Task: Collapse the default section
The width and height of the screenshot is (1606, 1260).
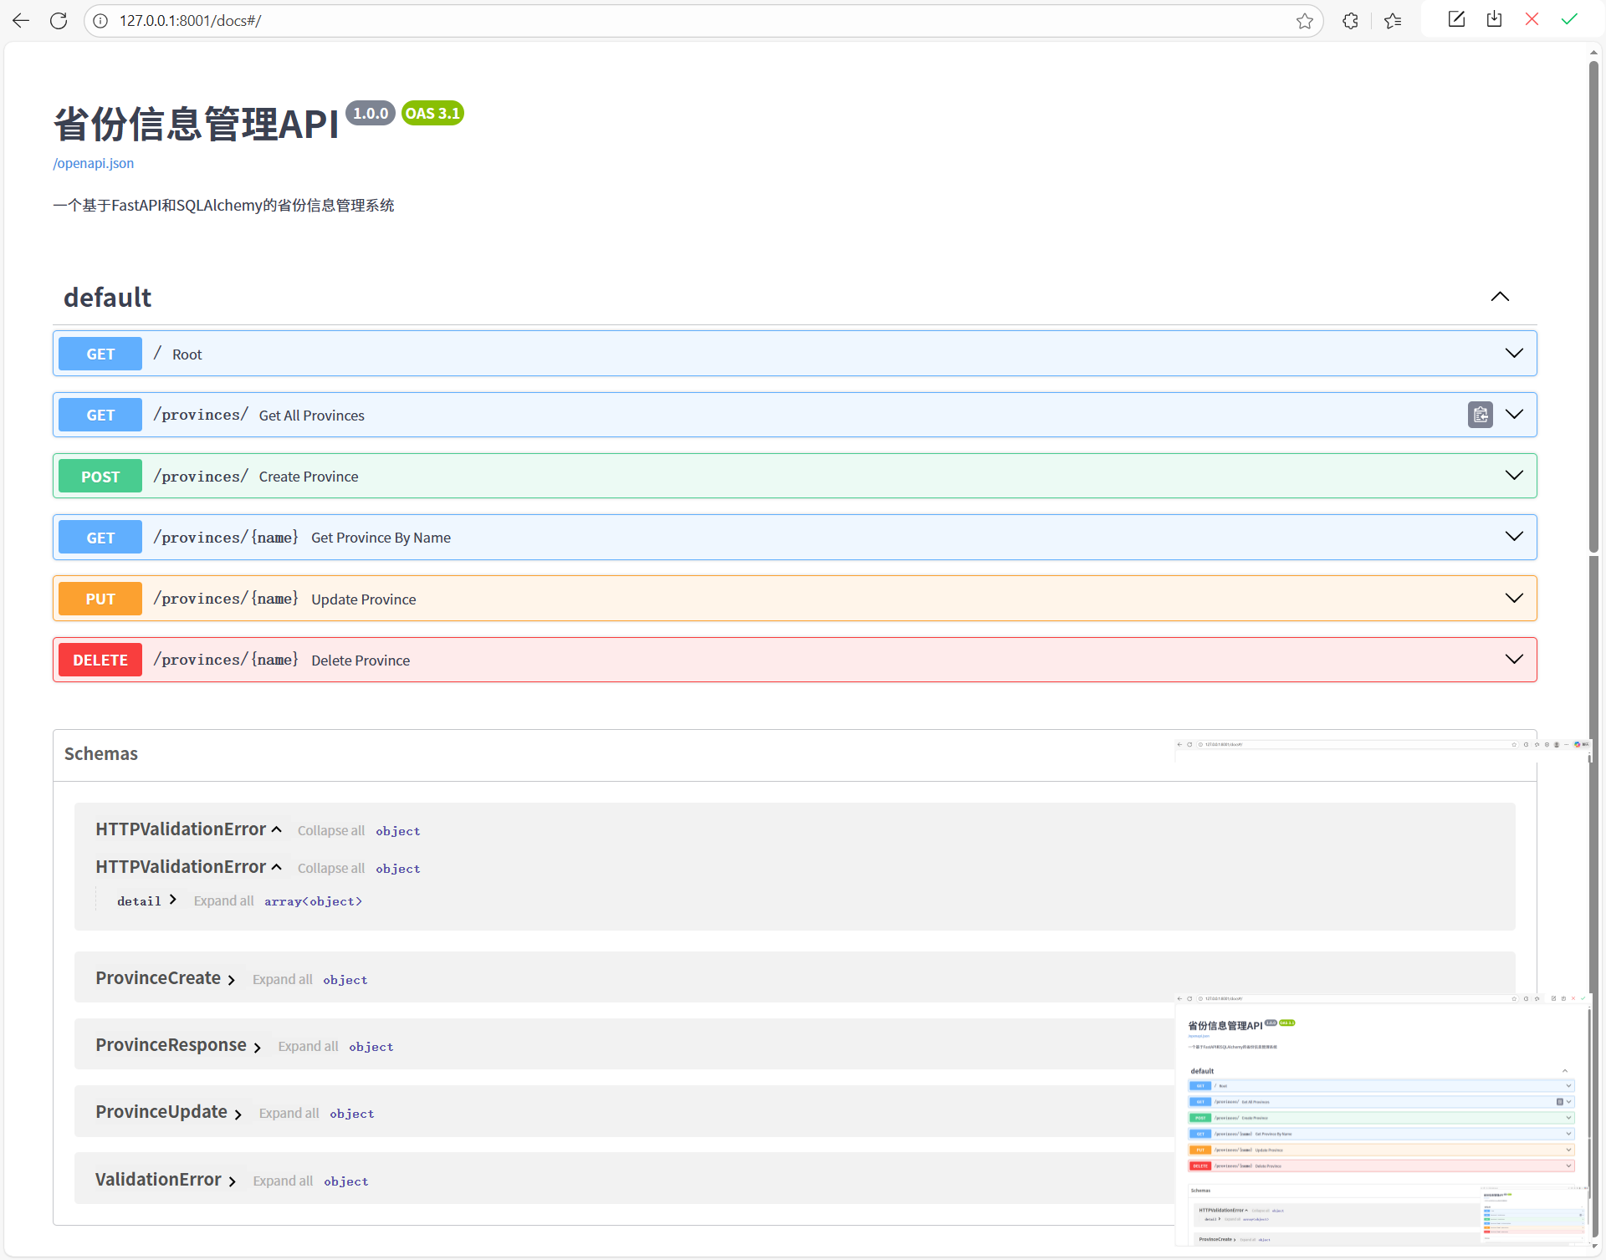Action: [x=1499, y=297]
